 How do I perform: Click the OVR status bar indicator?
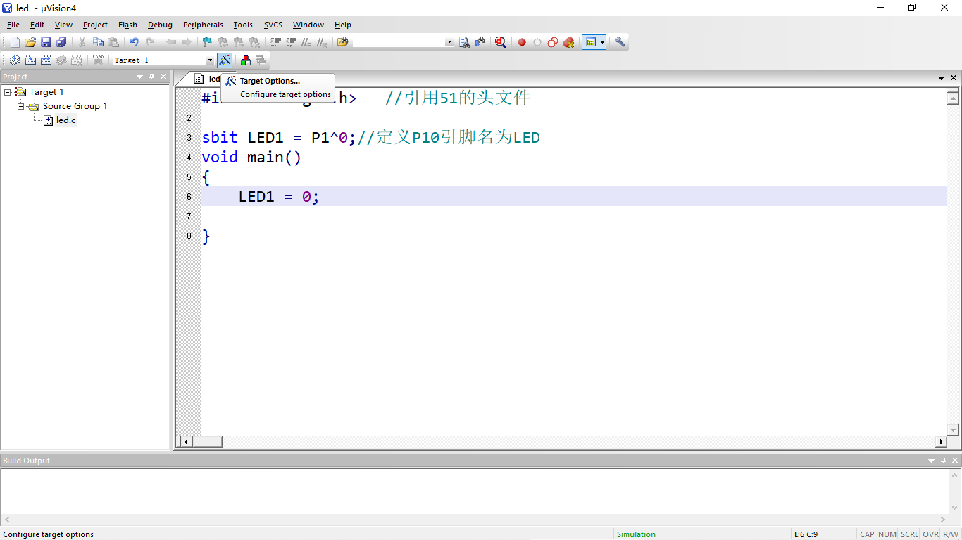(x=930, y=534)
